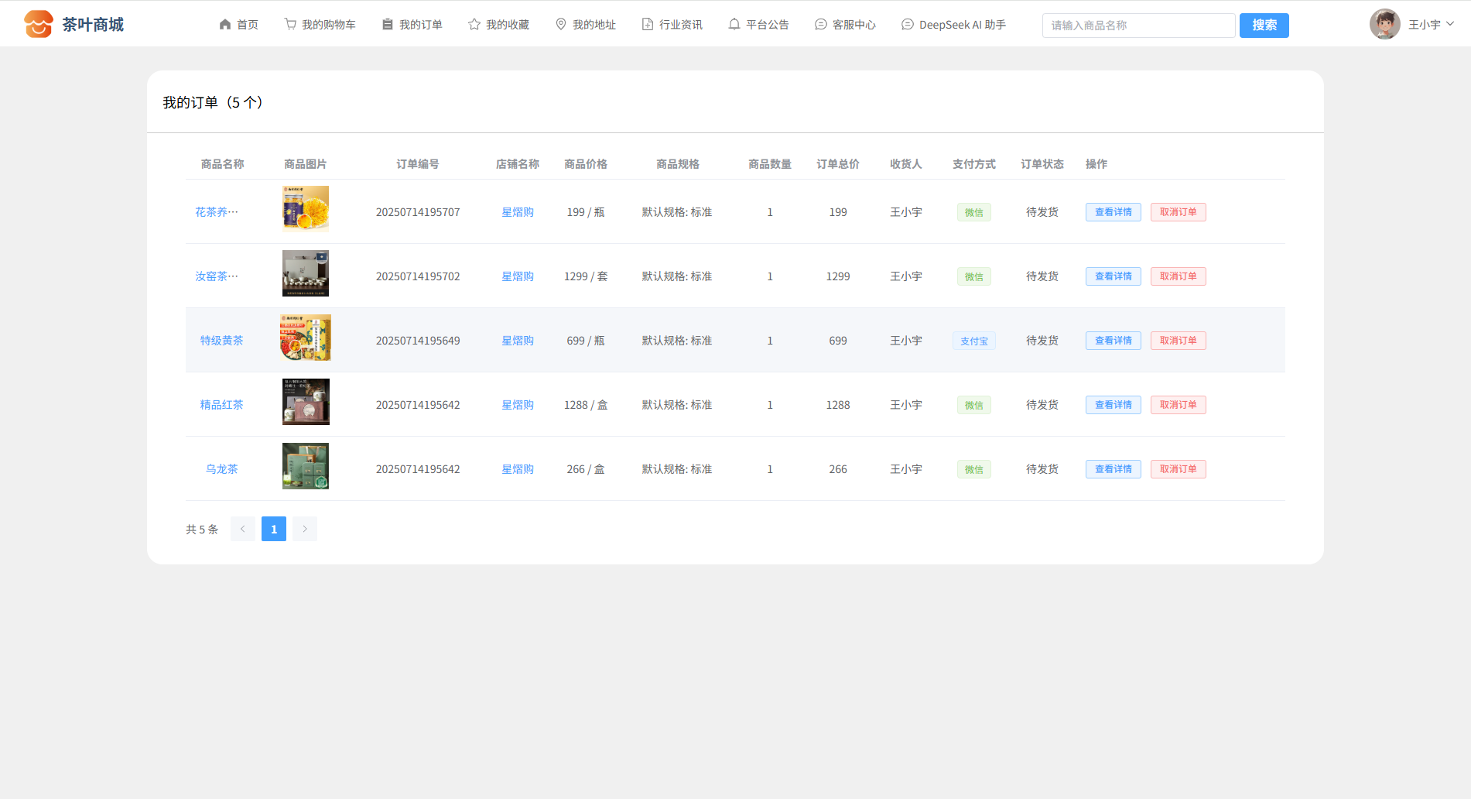Click the location pin icon for 我的地址

click(x=561, y=25)
